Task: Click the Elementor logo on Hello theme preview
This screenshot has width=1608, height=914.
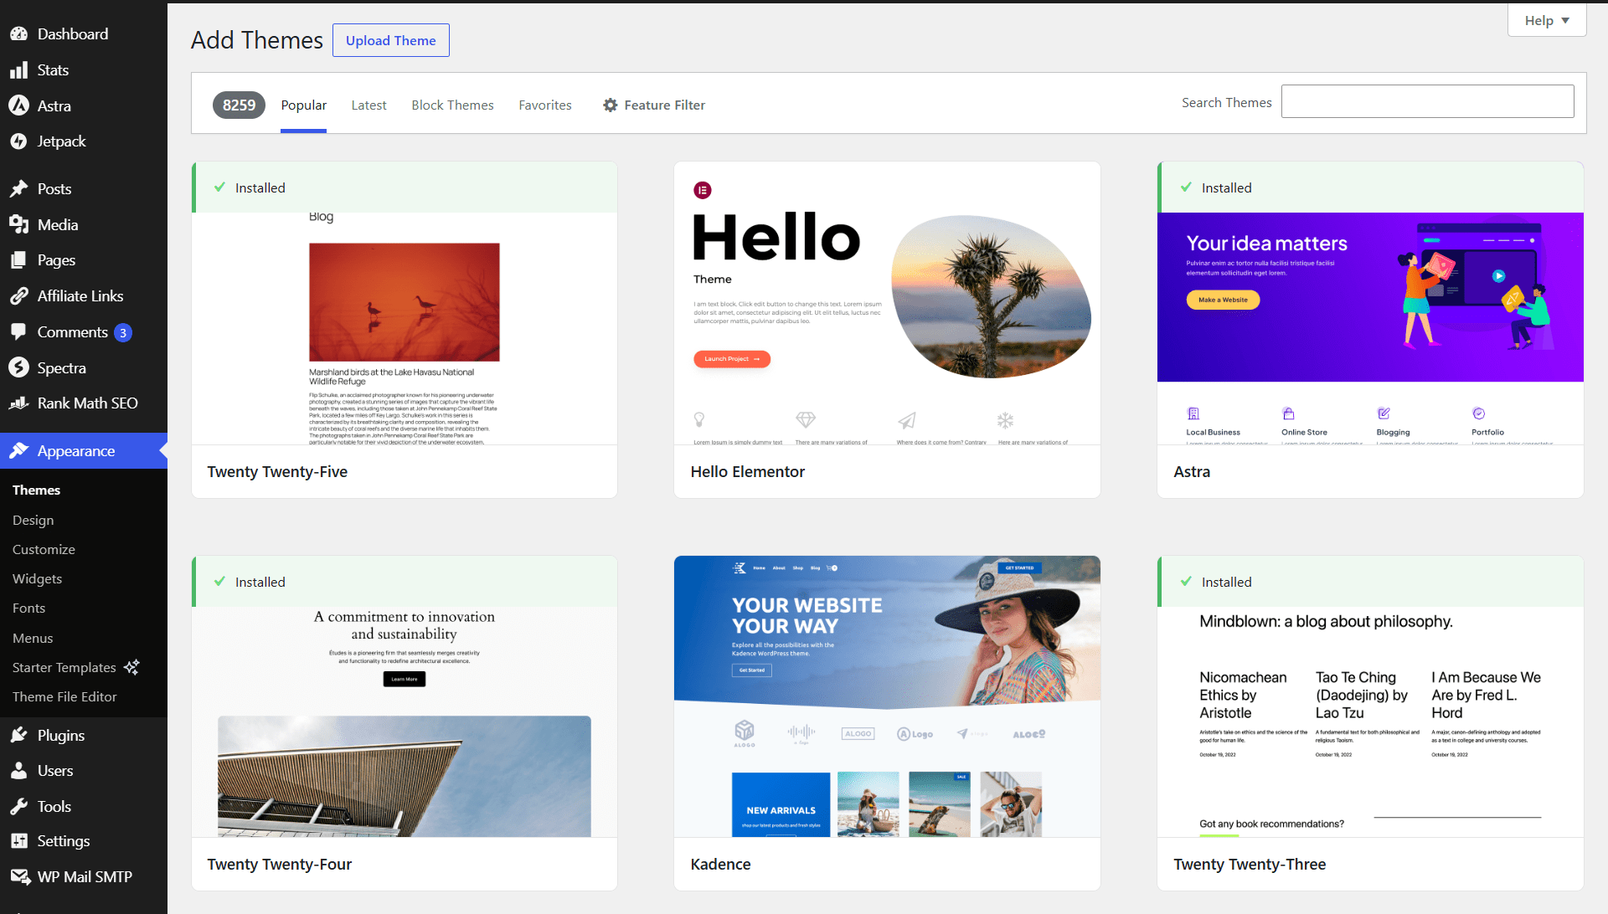Action: click(703, 190)
